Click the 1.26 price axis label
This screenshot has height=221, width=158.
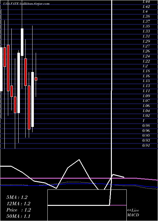click(x=146, y=51)
